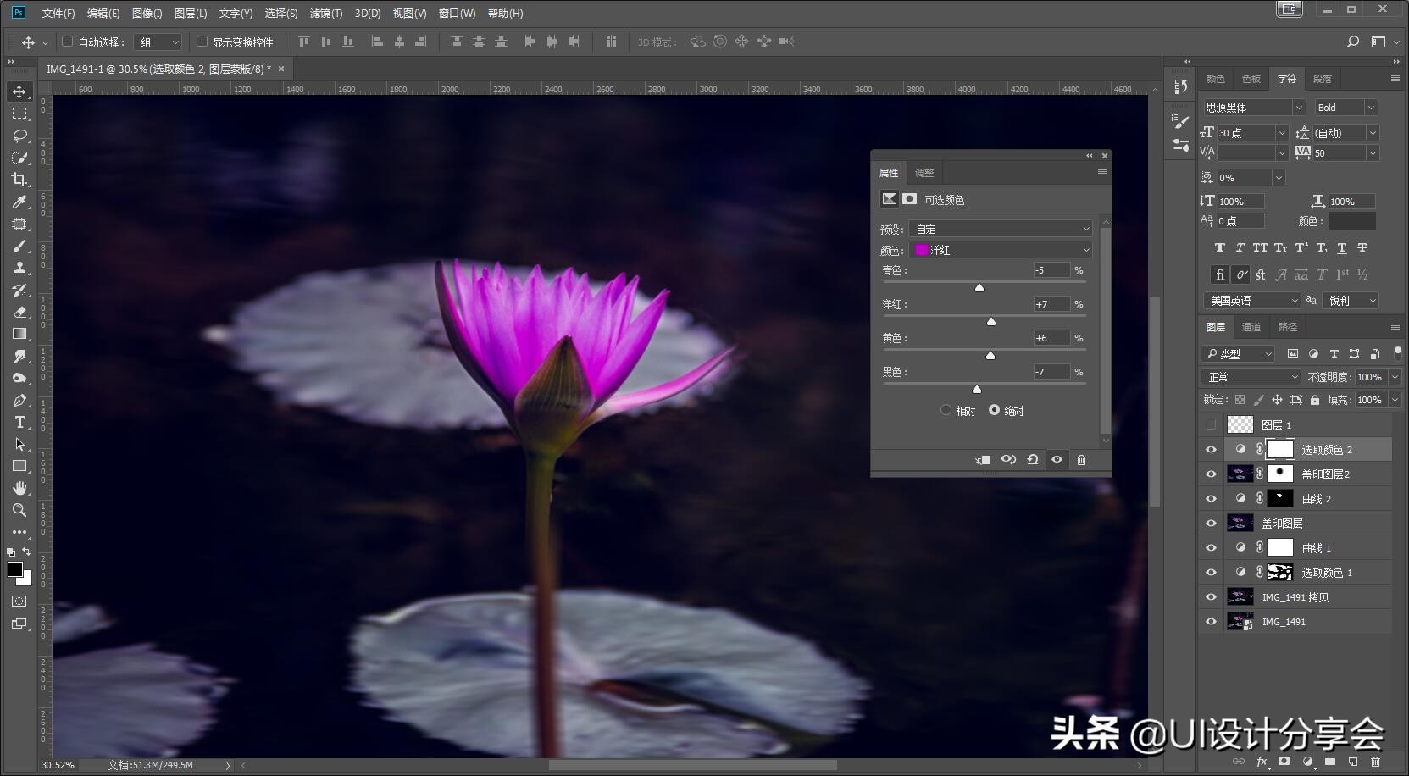The height and width of the screenshot is (776, 1409).
Task: Reset adjustment to defaults in Properties panel
Action: [x=1032, y=460]
